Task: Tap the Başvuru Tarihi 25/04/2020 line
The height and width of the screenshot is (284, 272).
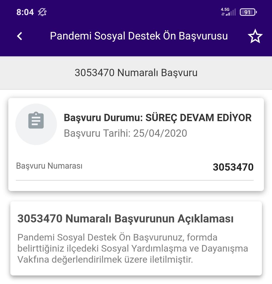Action: click(125, 133)
